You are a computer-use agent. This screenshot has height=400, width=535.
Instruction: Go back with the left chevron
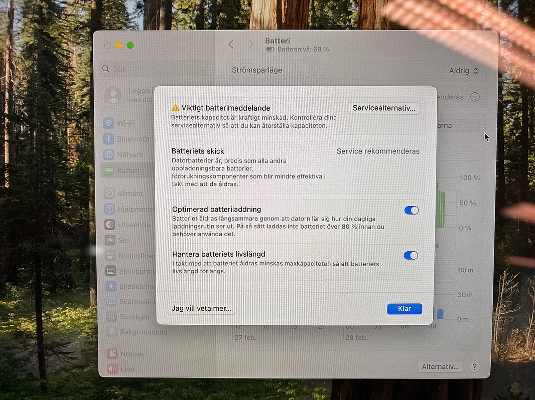point(231,45)
